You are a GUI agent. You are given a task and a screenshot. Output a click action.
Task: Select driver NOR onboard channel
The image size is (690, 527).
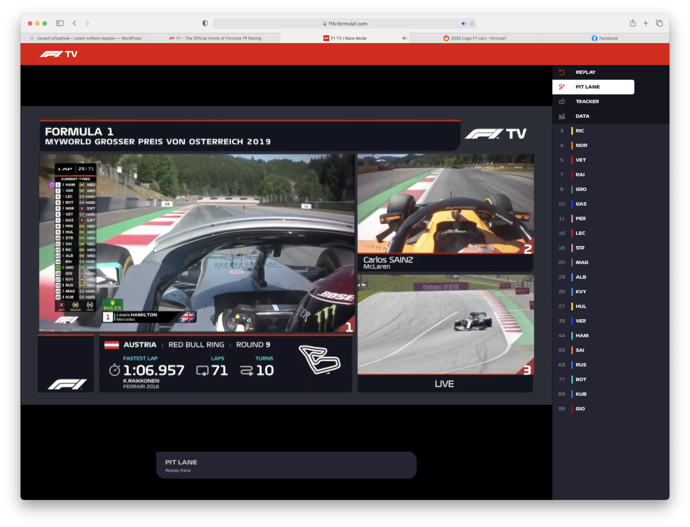(x=593, y=145)
